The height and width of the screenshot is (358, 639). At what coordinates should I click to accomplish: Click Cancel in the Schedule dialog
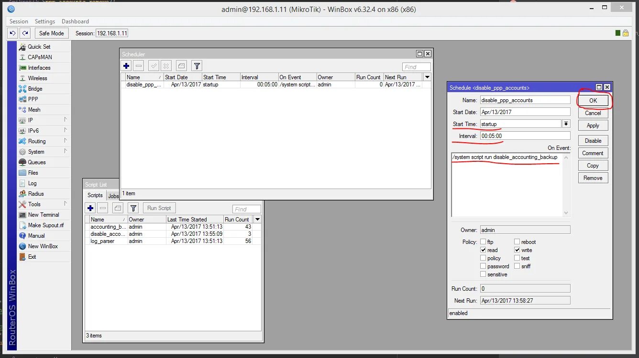coord(593,113)
